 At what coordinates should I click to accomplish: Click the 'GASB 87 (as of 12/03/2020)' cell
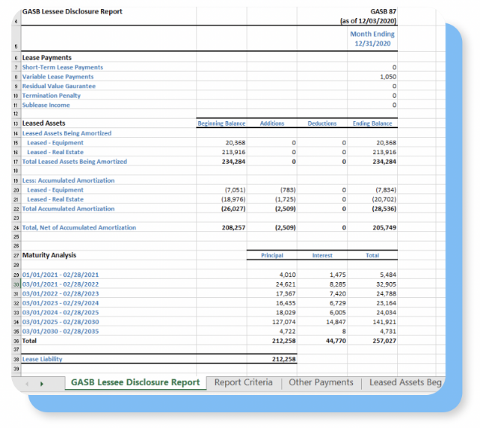click(369, 16)
